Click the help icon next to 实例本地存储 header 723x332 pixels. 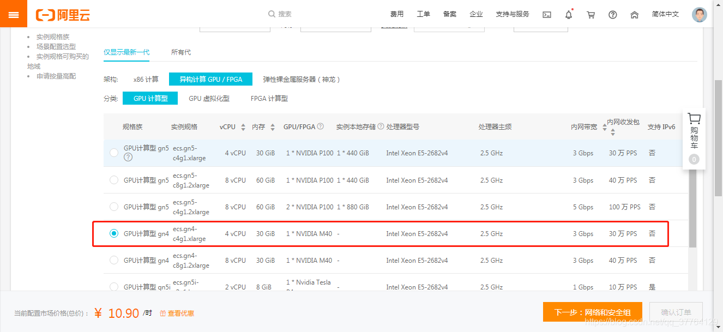[381, 126]
